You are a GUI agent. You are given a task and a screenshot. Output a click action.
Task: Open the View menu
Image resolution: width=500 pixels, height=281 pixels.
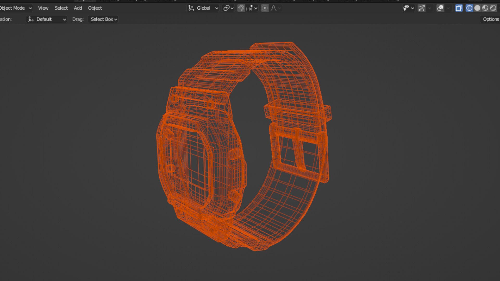(x=43, y=8)
